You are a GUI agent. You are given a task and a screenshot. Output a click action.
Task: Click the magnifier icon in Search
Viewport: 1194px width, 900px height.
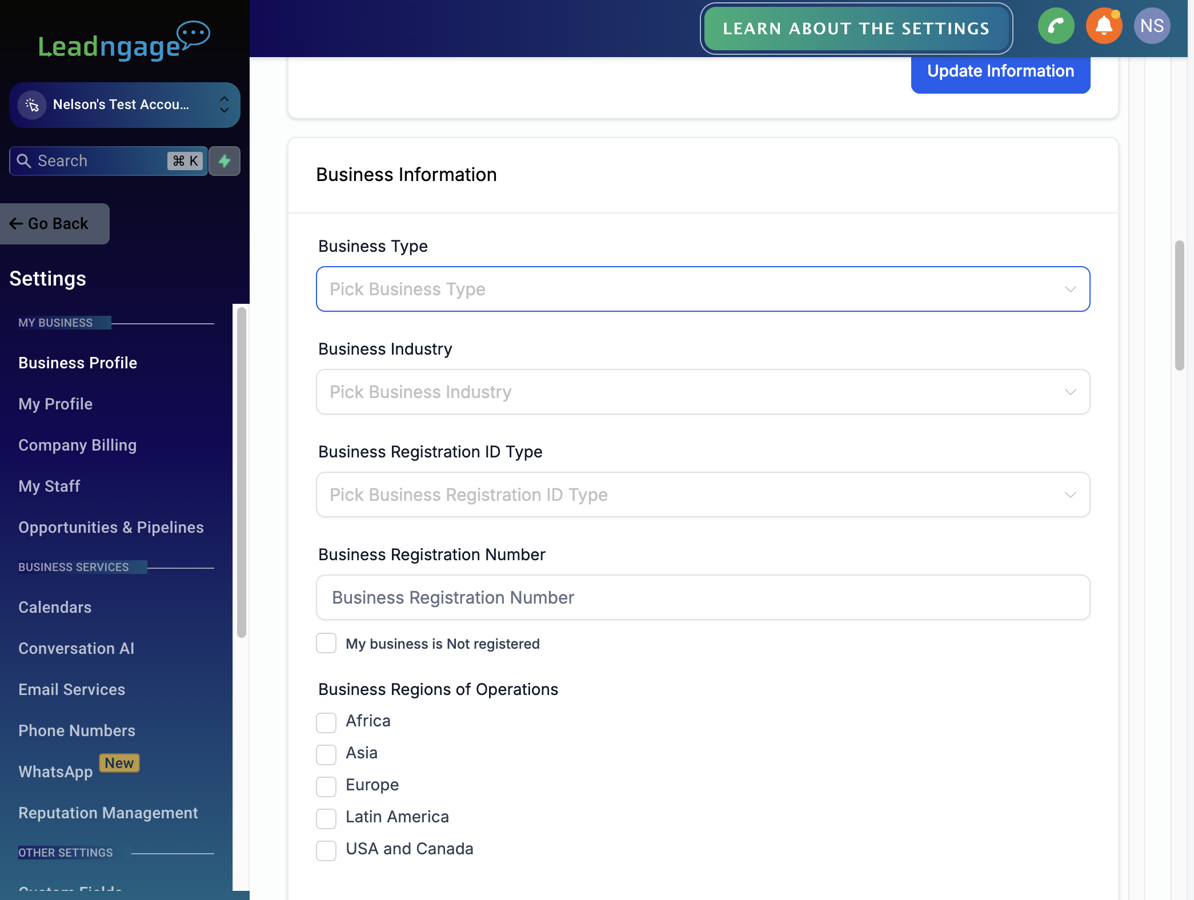click(x=23, y=161)
